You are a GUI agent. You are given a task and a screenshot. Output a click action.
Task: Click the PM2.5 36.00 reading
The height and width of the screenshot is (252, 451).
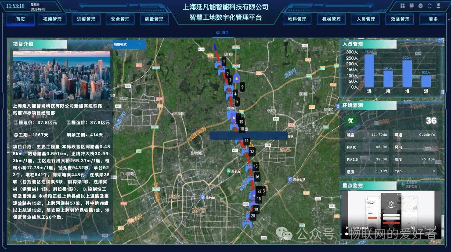(x=367, y=159)
